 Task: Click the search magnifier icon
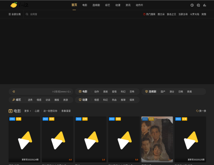click(27, 15)
